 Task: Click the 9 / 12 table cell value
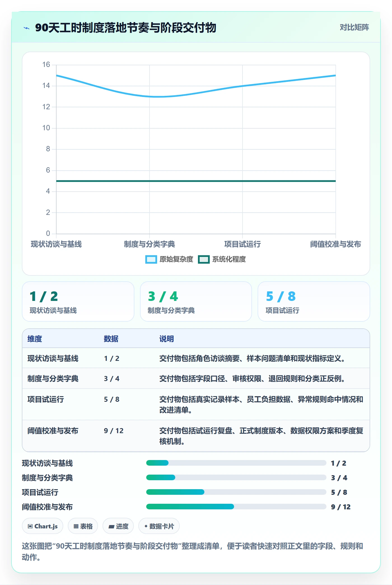[x=114, y=431]
